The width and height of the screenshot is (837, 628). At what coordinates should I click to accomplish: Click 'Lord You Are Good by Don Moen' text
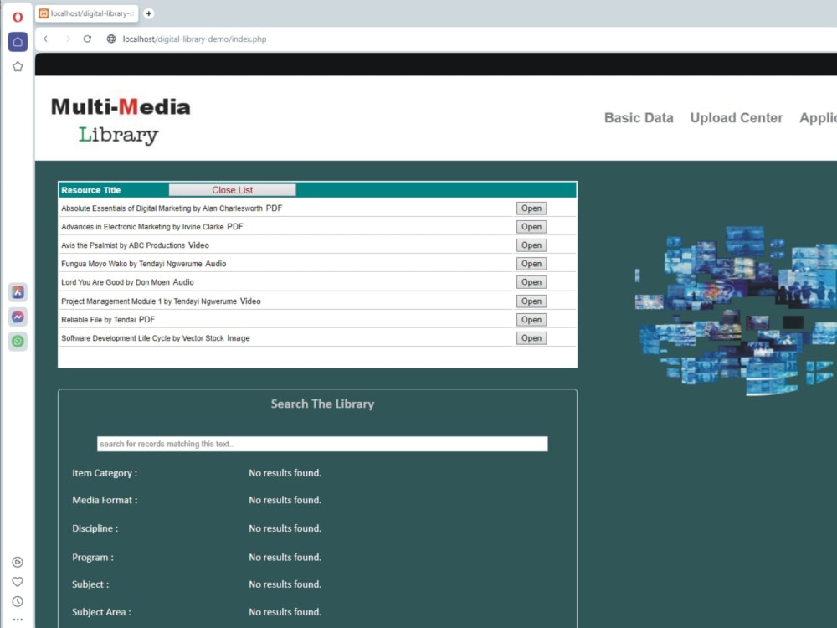coord(116,282)
